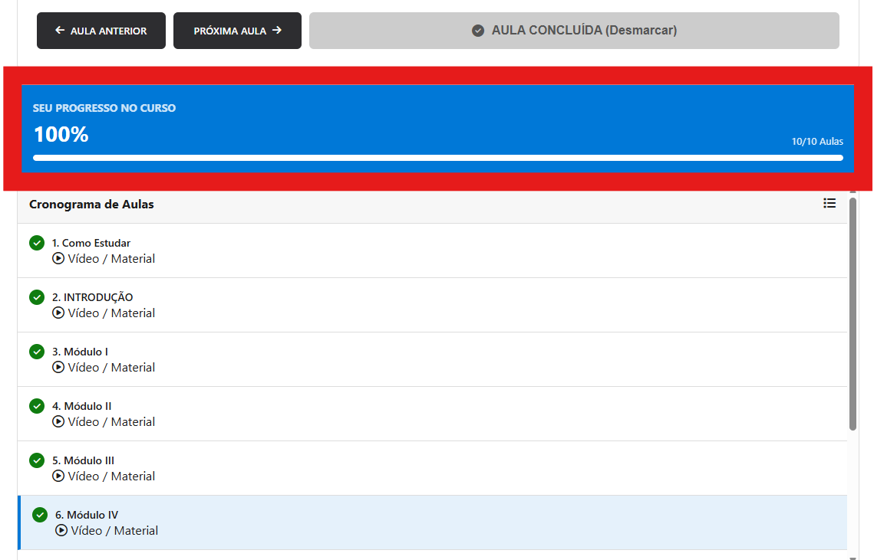Click Vídeo / Material under 2. INTRODUÇÃO

pyautogui.click(x=111, y=313)
